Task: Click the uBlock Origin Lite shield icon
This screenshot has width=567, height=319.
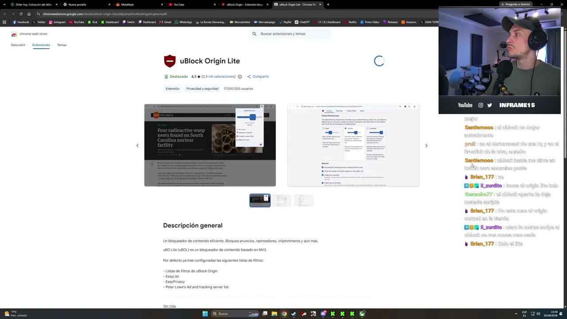Action: pos(170,61)
